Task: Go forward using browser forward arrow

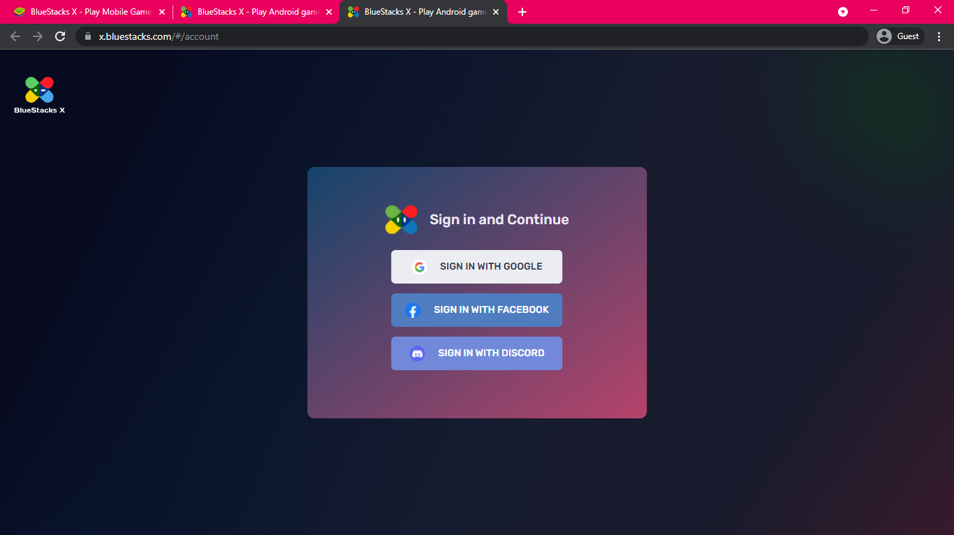Action: click(x=38, y=36)
